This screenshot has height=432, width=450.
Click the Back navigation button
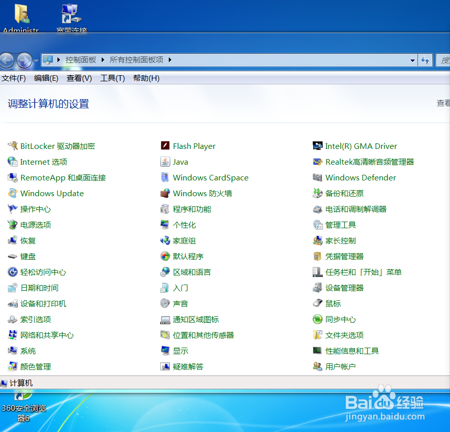[x=6, y=60]
